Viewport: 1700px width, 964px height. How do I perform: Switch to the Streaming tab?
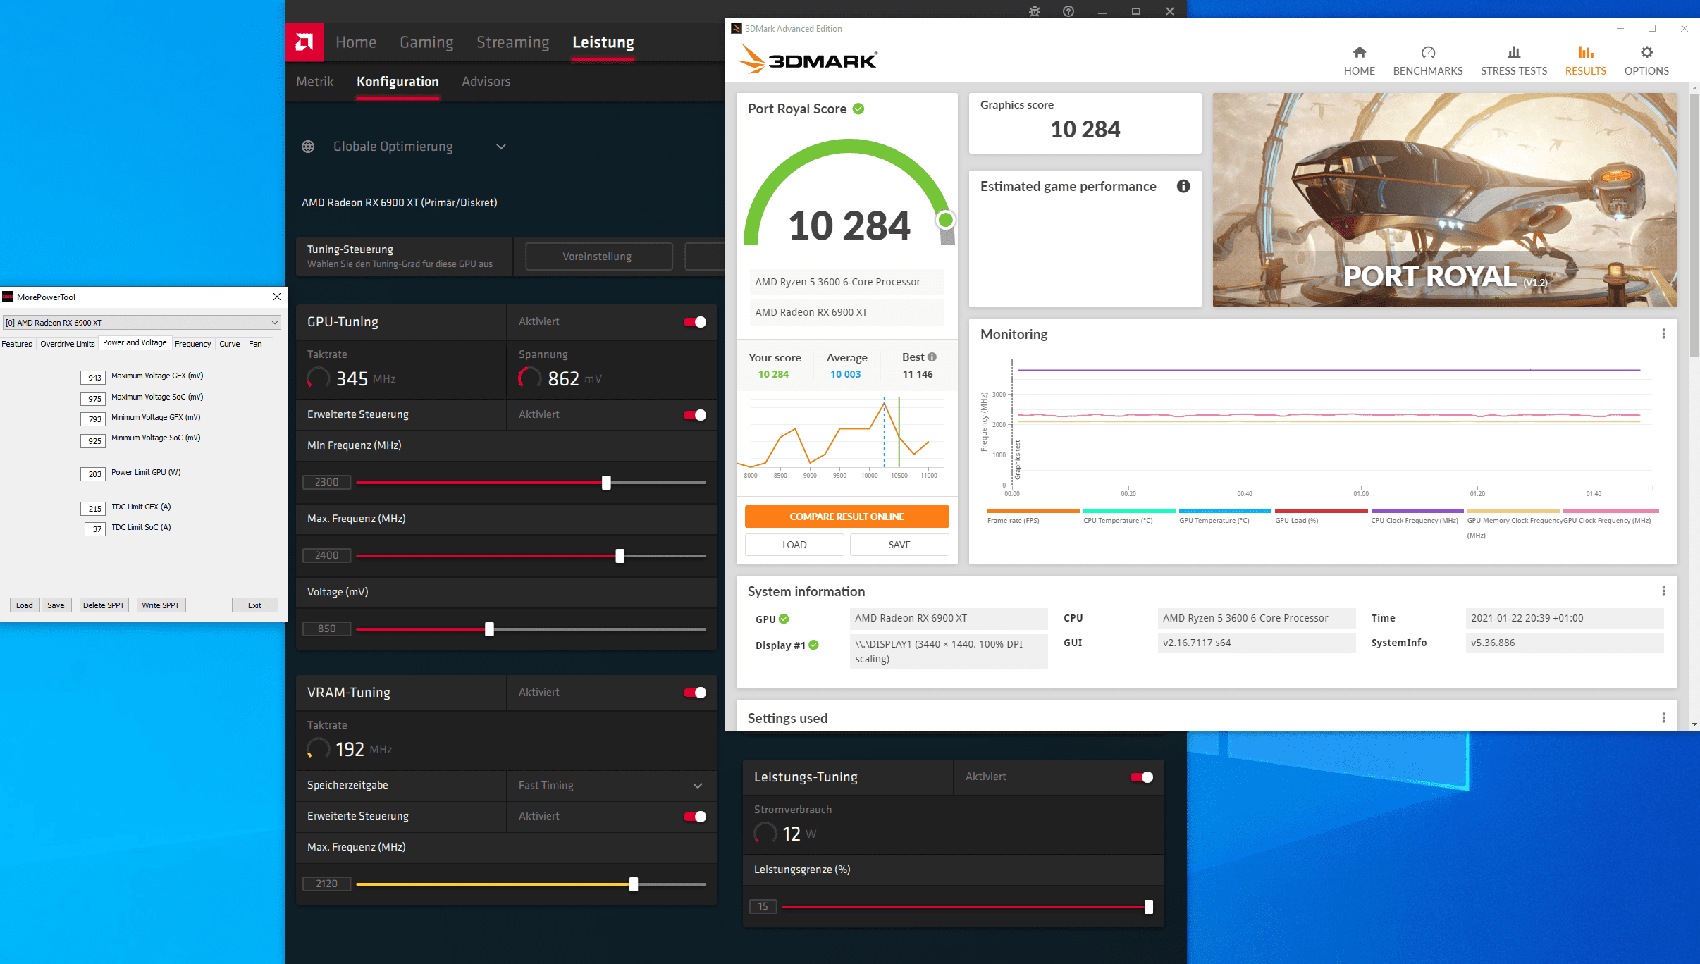pos(512,42)
